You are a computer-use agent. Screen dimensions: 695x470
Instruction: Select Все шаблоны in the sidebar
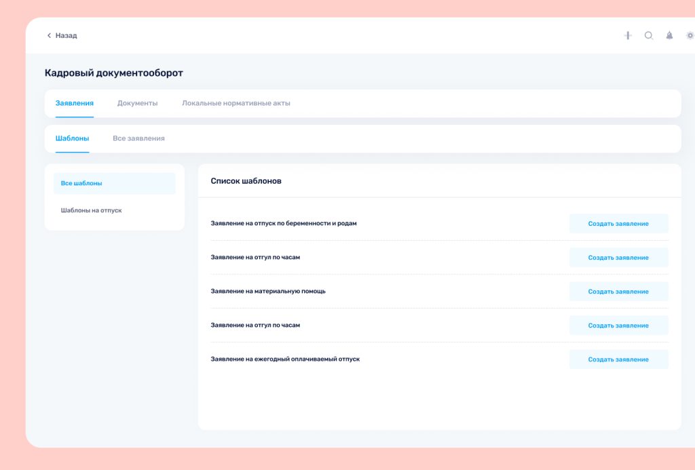click(x=114, y=183)
